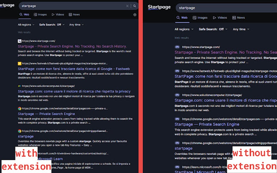
Task: Open the search settings gear icon
Action: [x=135, y=15]
